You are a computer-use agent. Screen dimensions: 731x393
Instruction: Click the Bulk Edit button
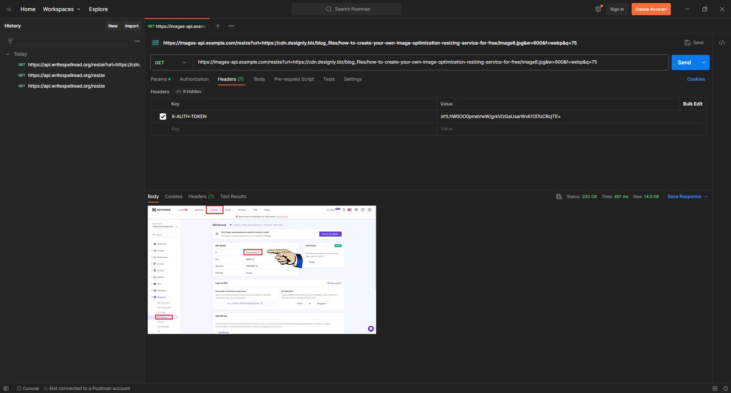tap(693, 104)
